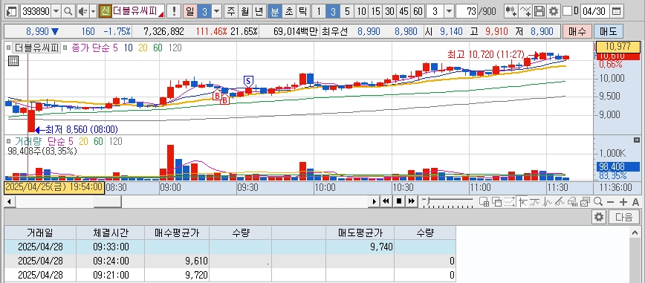
Task: Click the eraser tool icon
Action: (573, 201)
